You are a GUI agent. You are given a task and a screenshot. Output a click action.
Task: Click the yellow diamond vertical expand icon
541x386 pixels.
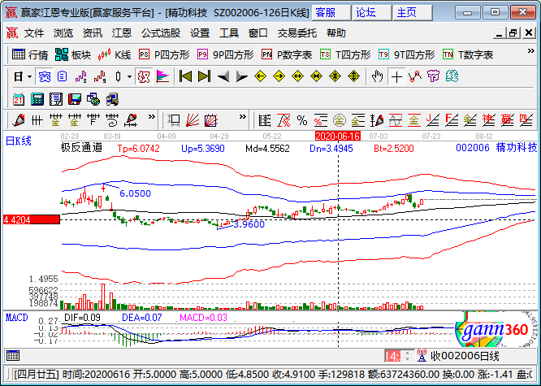(x=353, y=76)
